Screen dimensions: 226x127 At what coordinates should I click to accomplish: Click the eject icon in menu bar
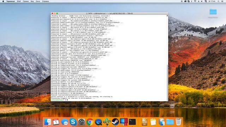click(198, 1)
